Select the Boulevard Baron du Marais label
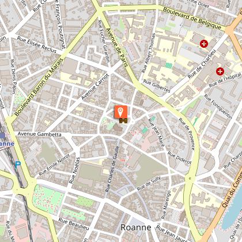 [39, 87]
